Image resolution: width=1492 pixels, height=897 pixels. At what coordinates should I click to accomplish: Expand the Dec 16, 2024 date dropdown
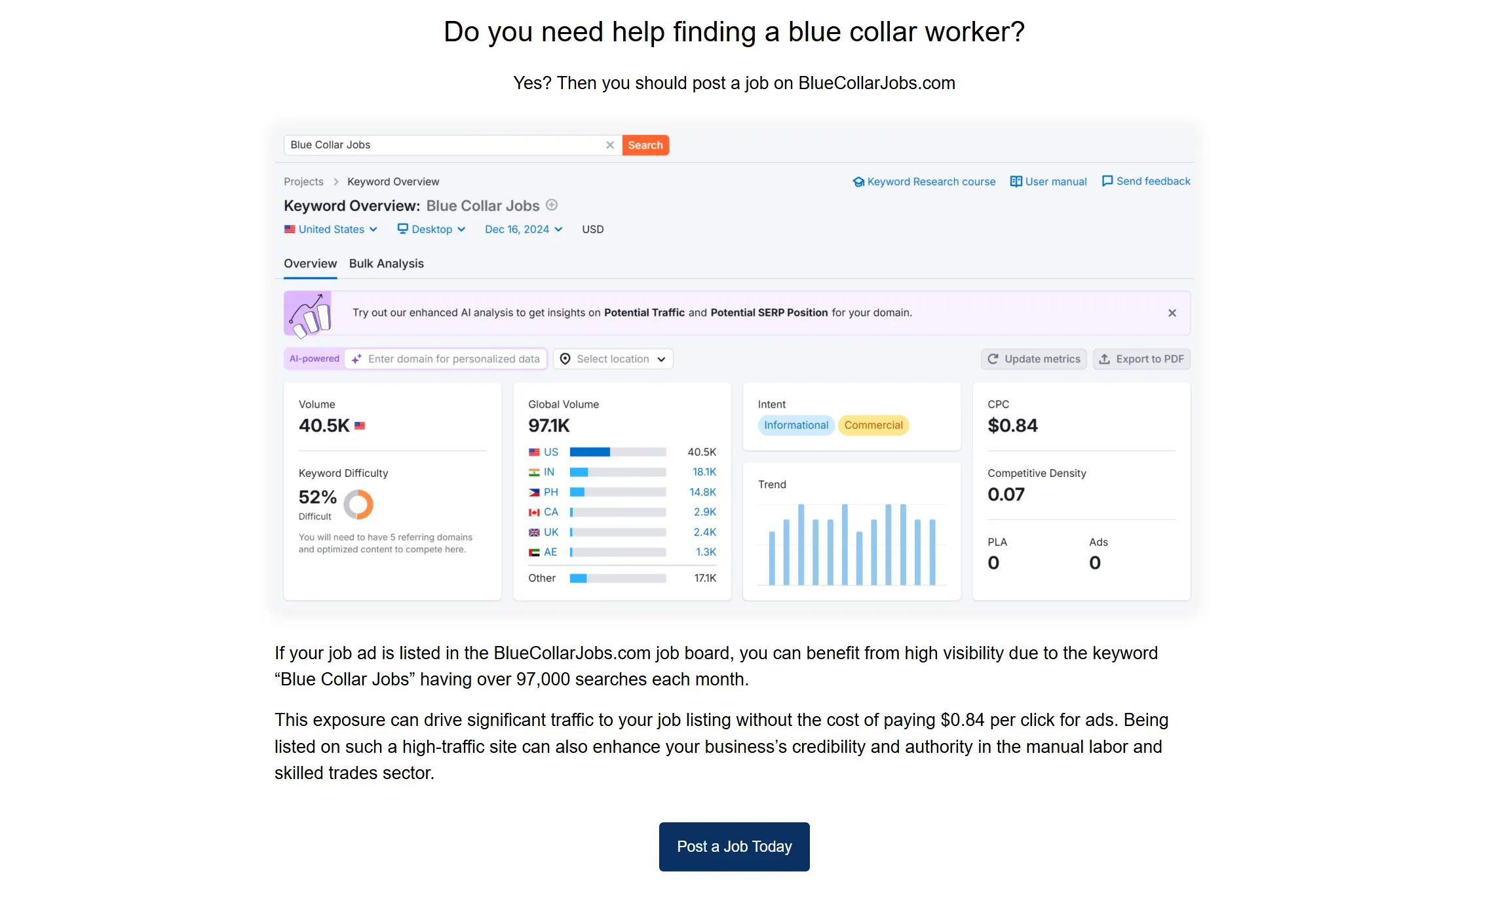523,229
